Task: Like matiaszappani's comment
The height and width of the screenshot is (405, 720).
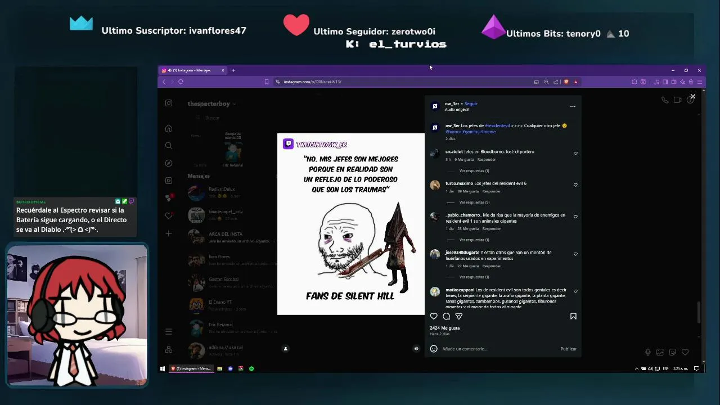Action: tap(575, 291)
